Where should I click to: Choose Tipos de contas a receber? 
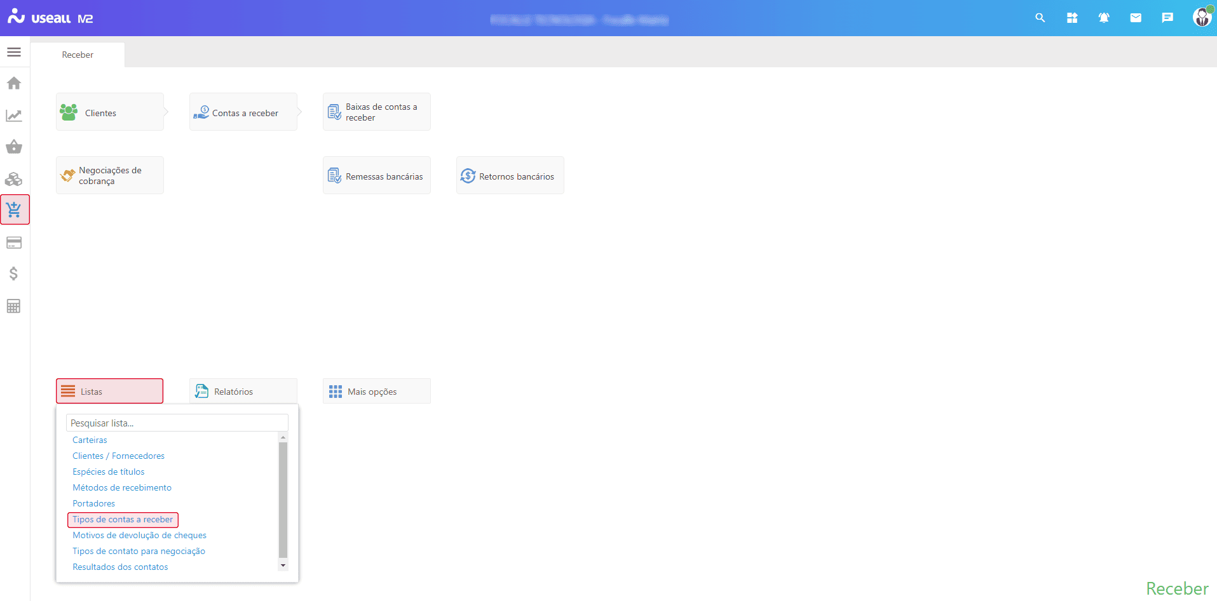(123, 520)
